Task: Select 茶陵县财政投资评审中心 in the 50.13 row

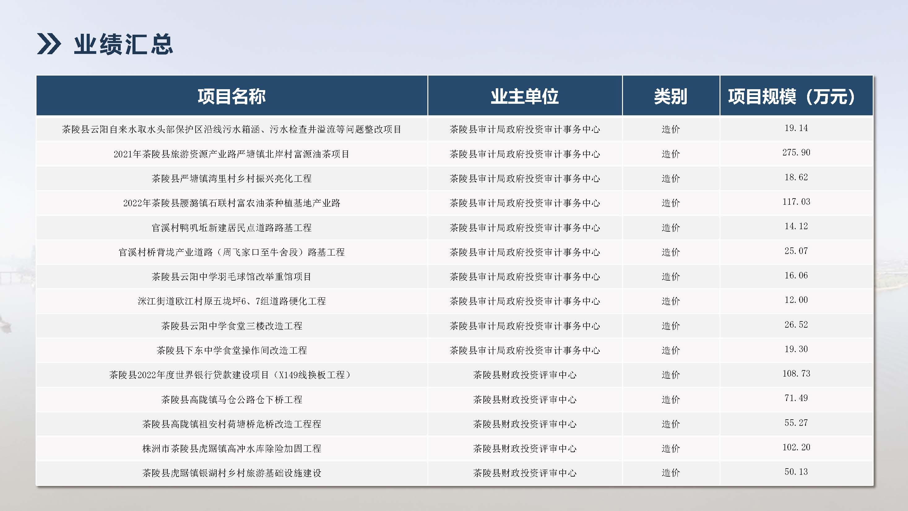Action: pyautogui.click(x=525, y=473)
